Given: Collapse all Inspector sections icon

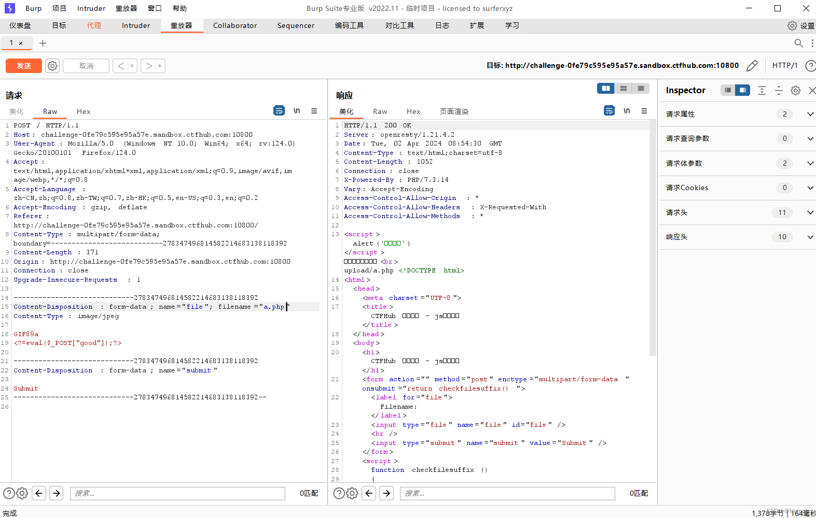Looking at the screenshot, I should (779, 90).
